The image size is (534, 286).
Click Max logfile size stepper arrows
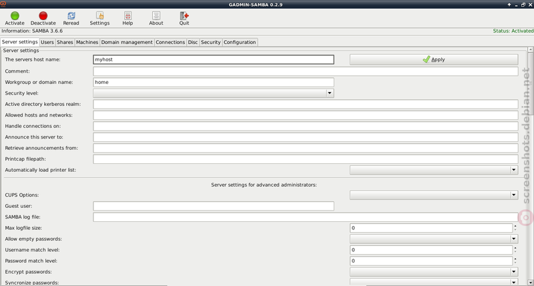click(515, 228)
